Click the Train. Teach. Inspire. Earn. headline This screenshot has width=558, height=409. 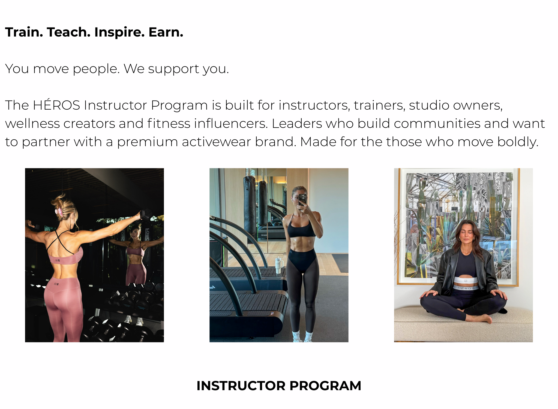[x=94, y=32]
